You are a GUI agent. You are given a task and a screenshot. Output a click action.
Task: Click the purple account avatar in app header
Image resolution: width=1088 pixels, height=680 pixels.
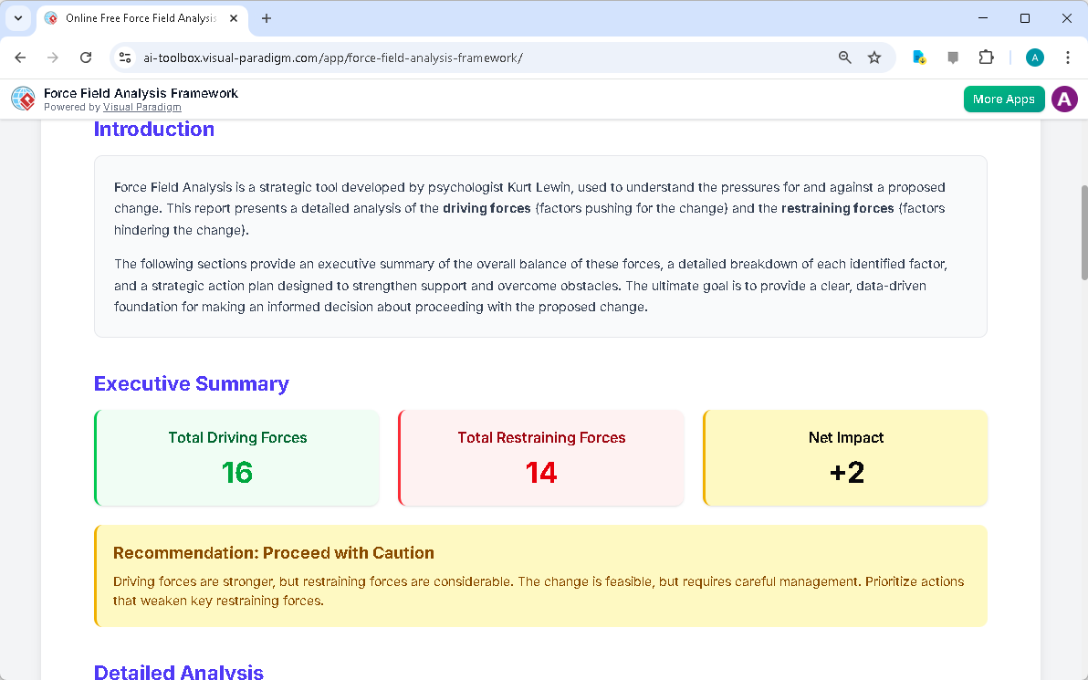1064,99
